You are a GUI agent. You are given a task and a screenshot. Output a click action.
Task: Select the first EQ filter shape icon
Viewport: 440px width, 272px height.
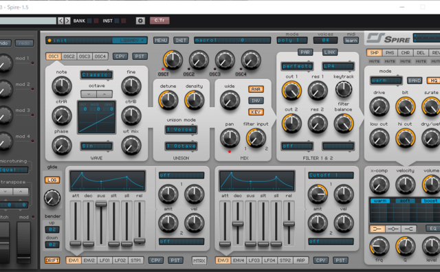[x=377, y=229]
